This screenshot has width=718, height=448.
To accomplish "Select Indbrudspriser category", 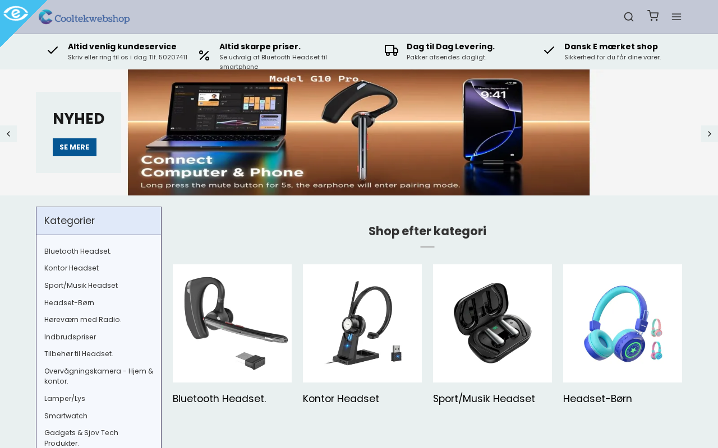I will [x=70, y=337].
